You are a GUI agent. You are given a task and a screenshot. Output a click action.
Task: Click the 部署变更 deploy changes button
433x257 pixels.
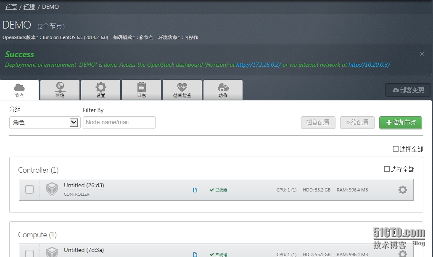tap(408, 90)
